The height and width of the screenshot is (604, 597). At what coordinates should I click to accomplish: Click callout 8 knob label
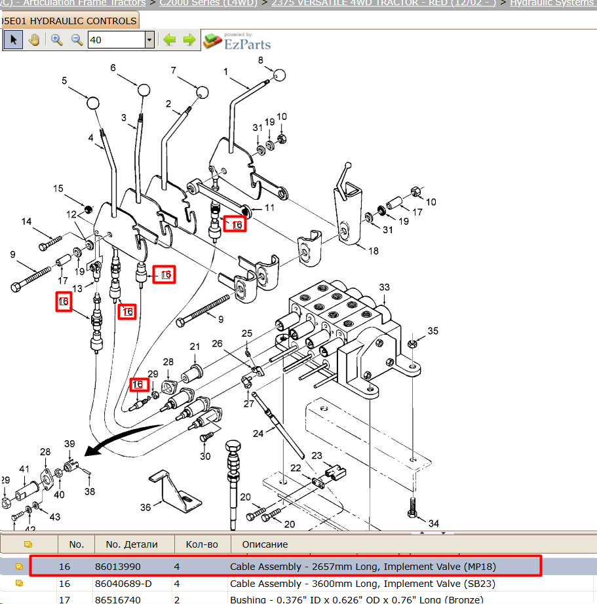(261, 60)
